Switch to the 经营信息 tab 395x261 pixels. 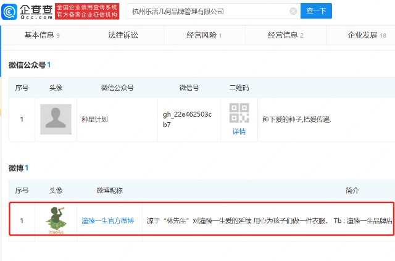click(x=285, y=35)
